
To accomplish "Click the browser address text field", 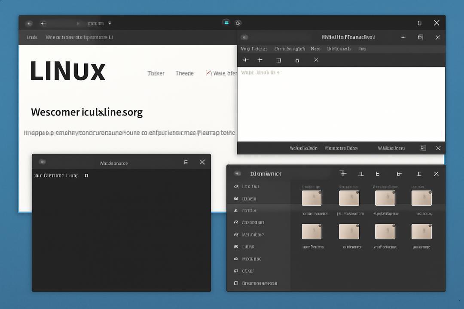I will (95, 23).
